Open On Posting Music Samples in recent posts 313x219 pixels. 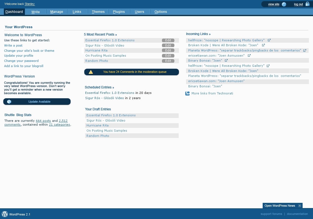[106, 56]
